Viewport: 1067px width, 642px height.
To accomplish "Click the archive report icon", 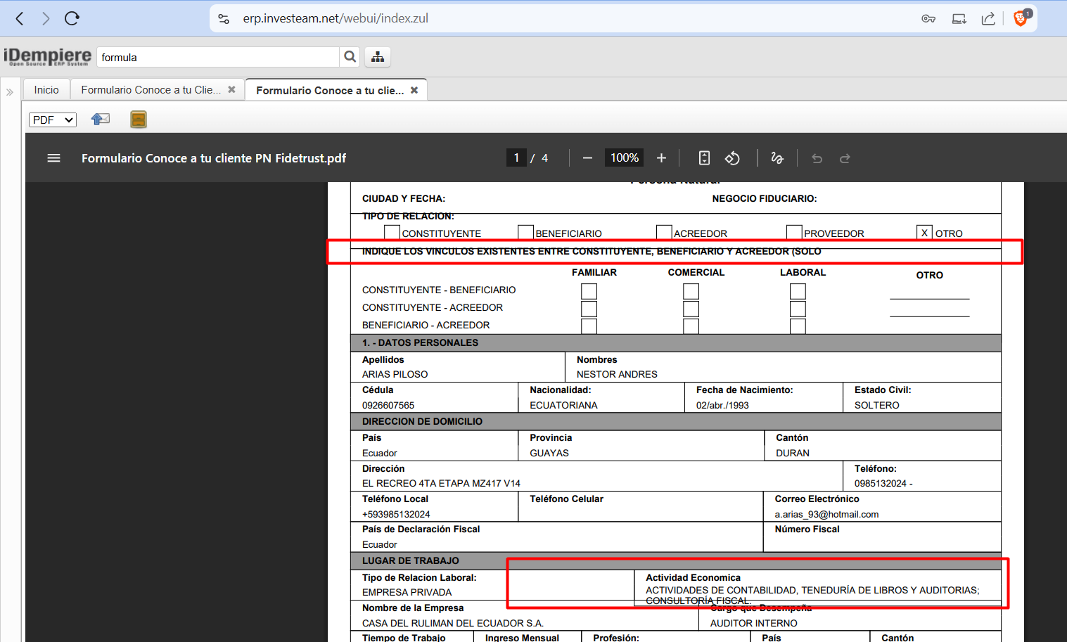I will tap(139, 120).
